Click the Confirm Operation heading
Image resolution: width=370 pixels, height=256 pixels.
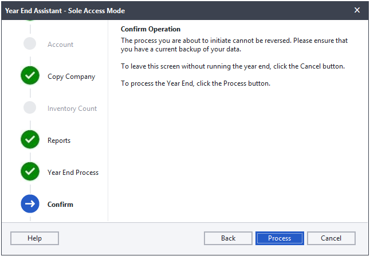(151, 29)
